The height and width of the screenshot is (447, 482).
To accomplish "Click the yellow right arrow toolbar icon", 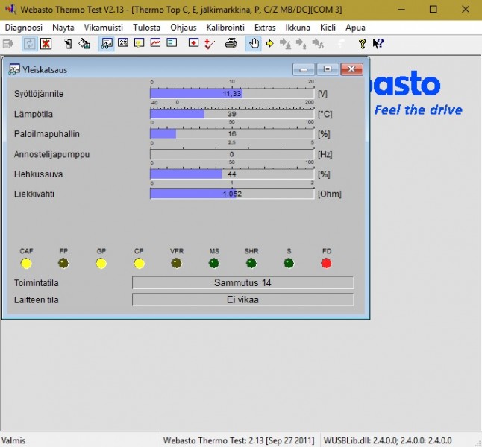I will pyautogui.click(x=270, y=44).
